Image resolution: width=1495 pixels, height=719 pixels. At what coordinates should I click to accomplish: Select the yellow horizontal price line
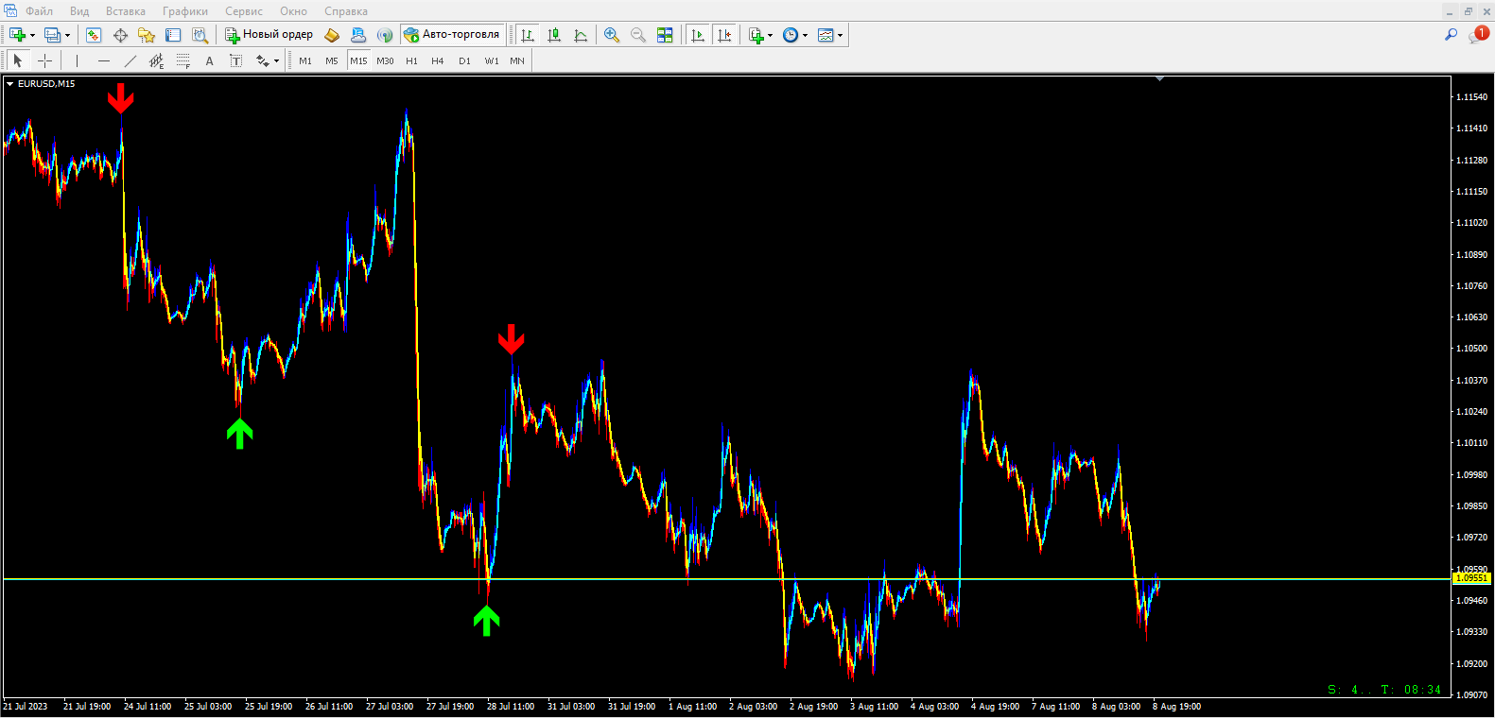(727, 578)
